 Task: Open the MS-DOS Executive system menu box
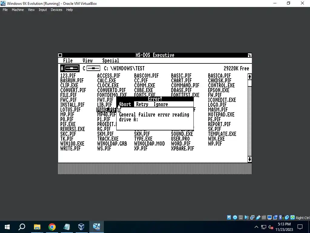tap(60, 55)
